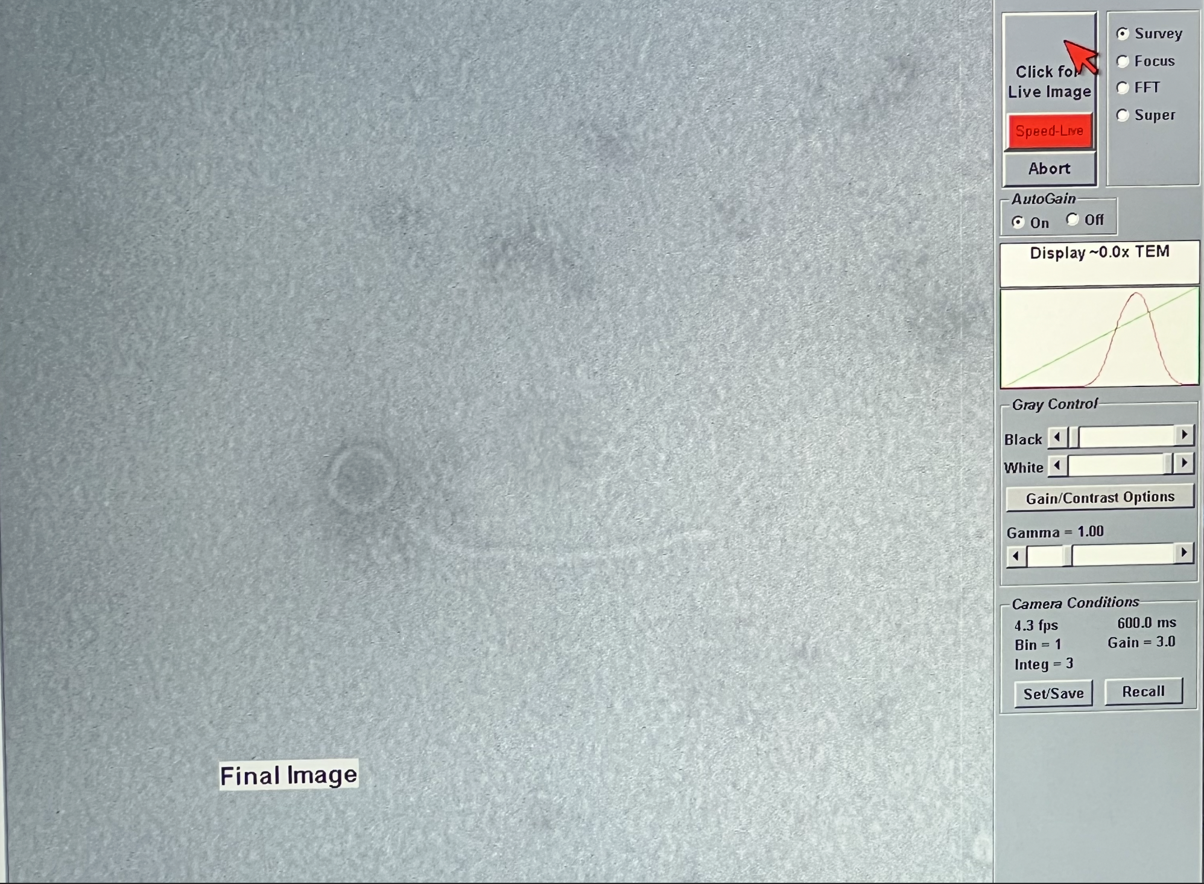Decrease Gamma with the left arrow
This screenshot has height=884, width=1204.
coord(1016,555)
